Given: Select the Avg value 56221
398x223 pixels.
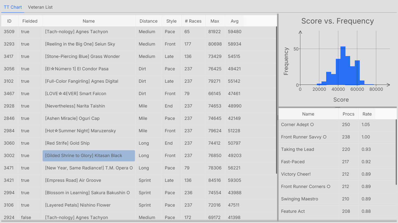Looking at the screenshot, I should pyautogui.click(x=234, y=168).
